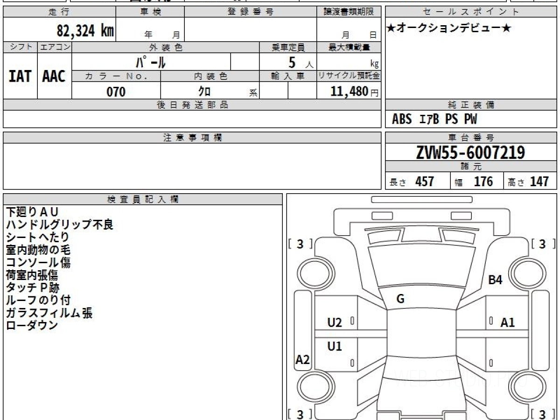560x420 pixels.
Task: Click the G mark on the windshield
Action: coord(400,300)
